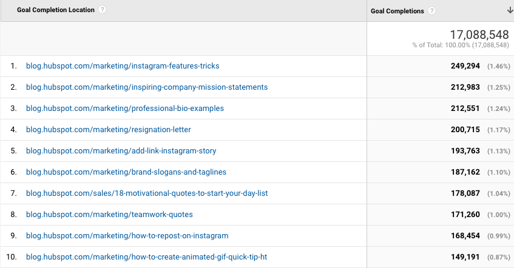Sort by Goal Completions column header
Viewport: 514px width, 268px height.
point(397,11)
